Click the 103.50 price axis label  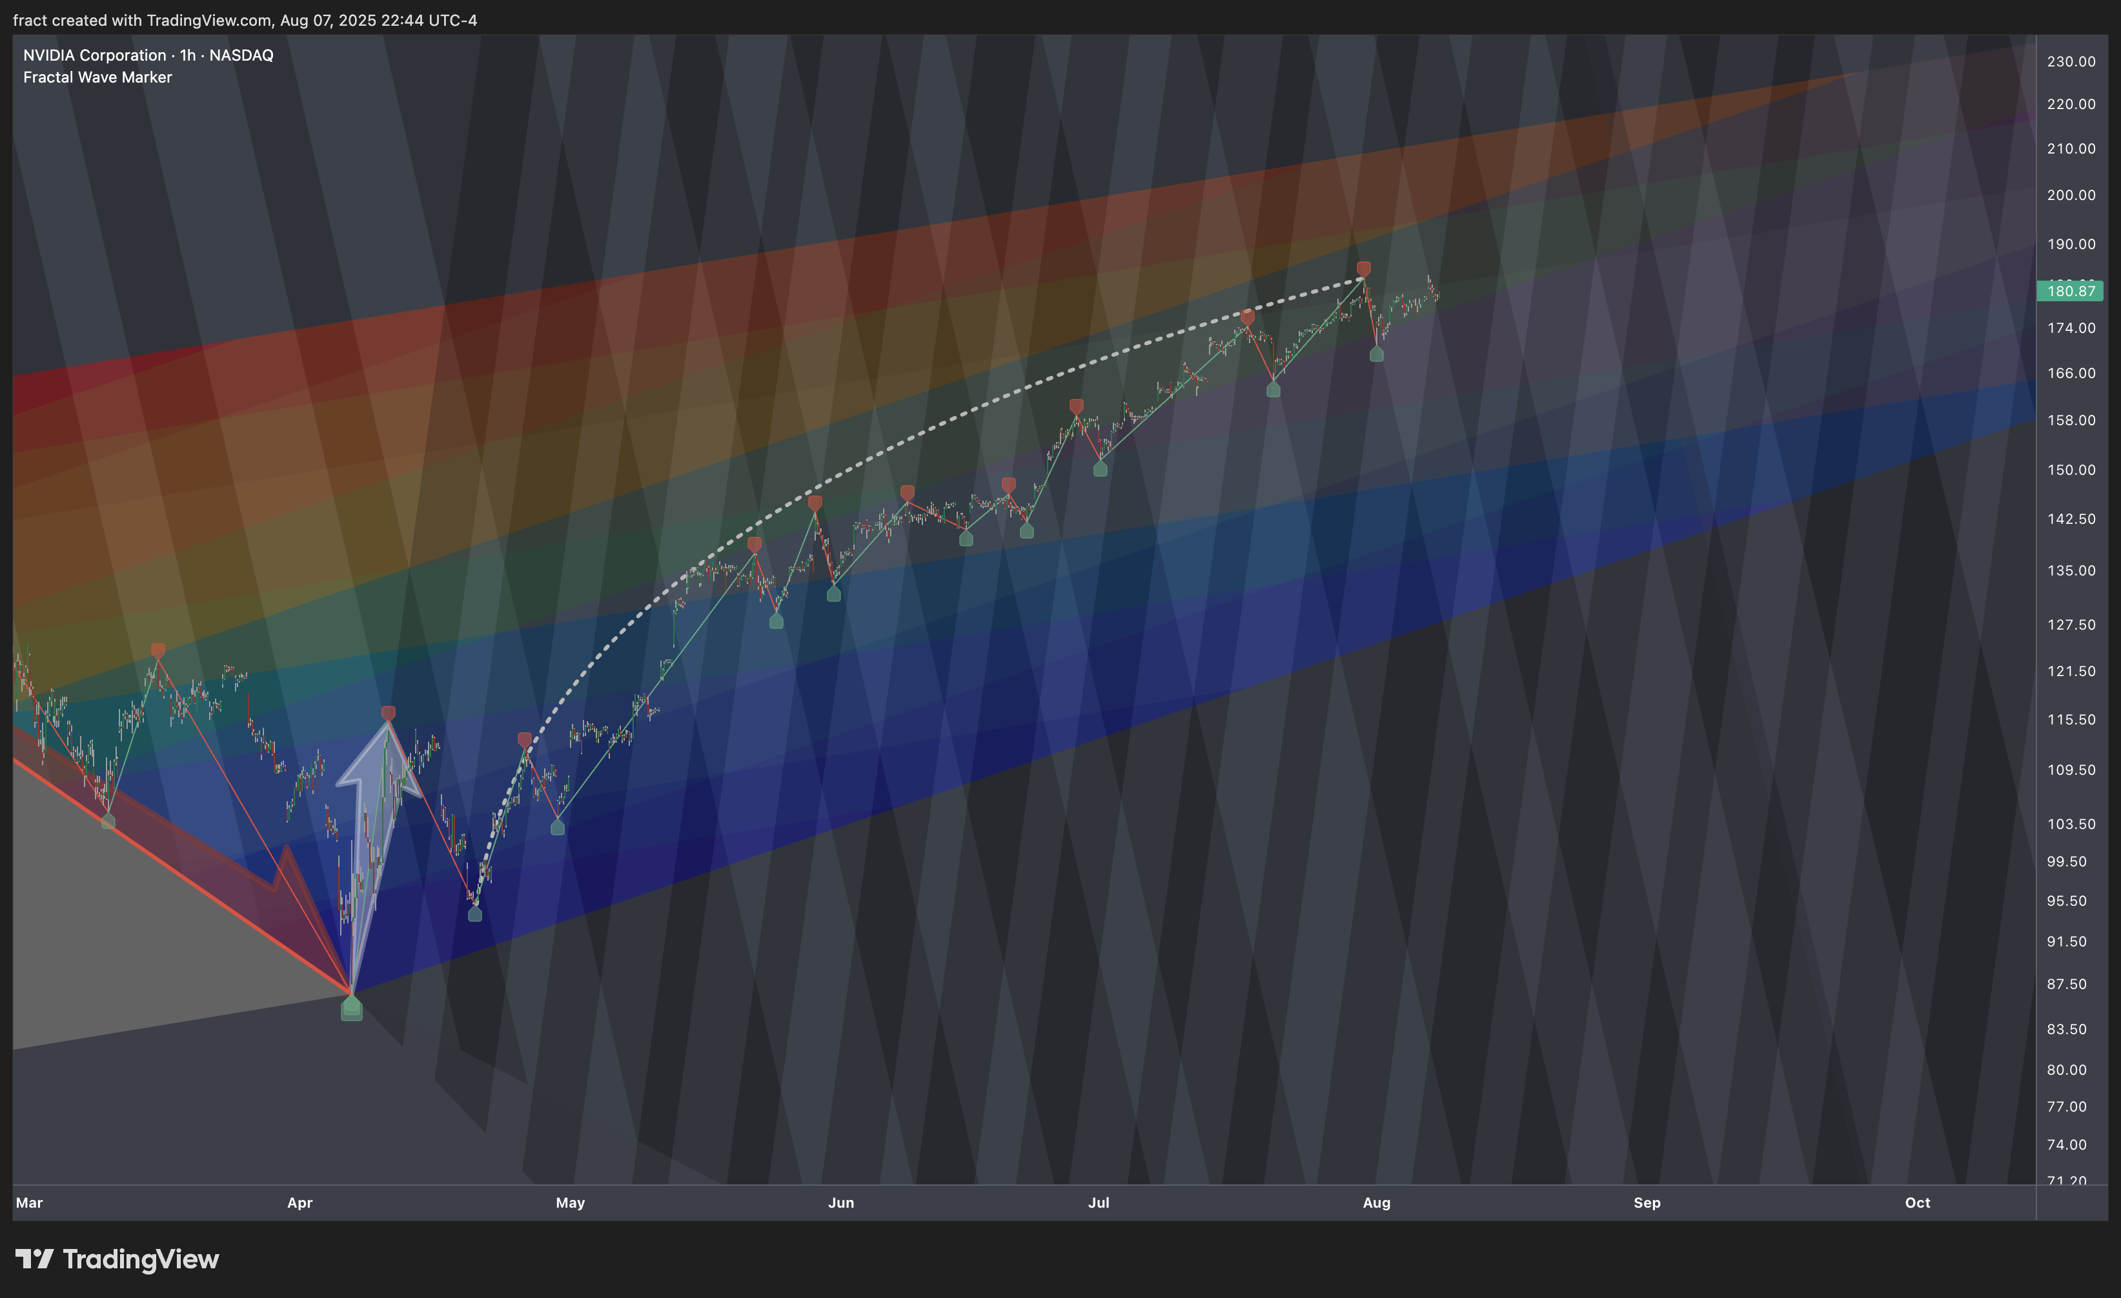2071,824
